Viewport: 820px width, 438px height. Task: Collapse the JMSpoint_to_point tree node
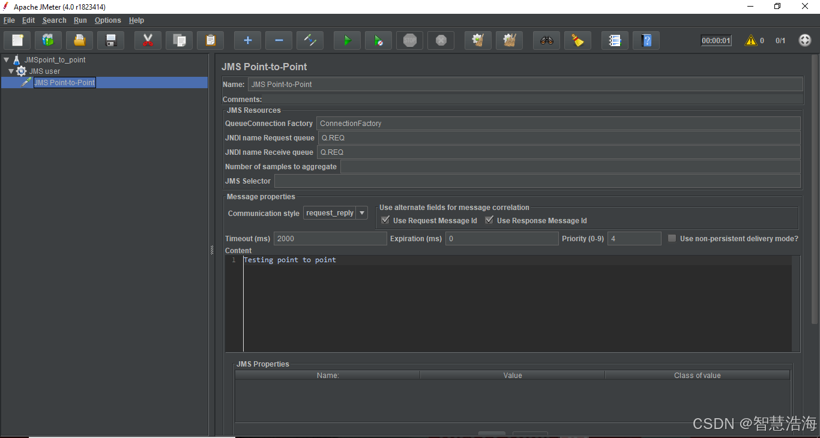[x=7, y=60]
